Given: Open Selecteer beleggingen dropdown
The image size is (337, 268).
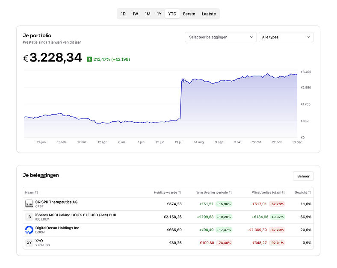Looking at the screenshot, I should coord(221,37).
